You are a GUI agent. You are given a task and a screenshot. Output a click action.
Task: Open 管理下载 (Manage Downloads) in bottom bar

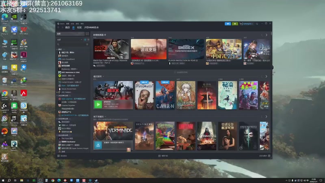[x=163, y=156]
